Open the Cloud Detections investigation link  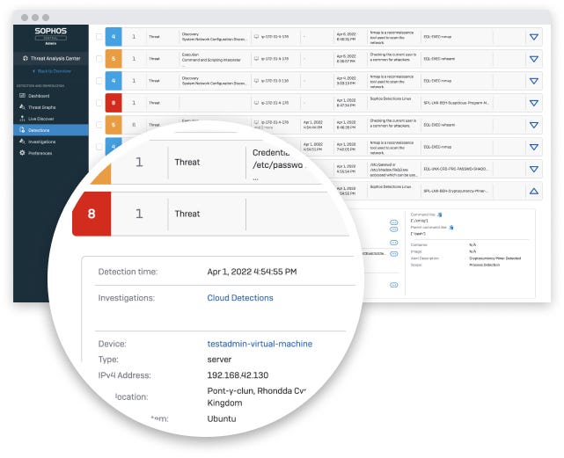click(240, 298)
